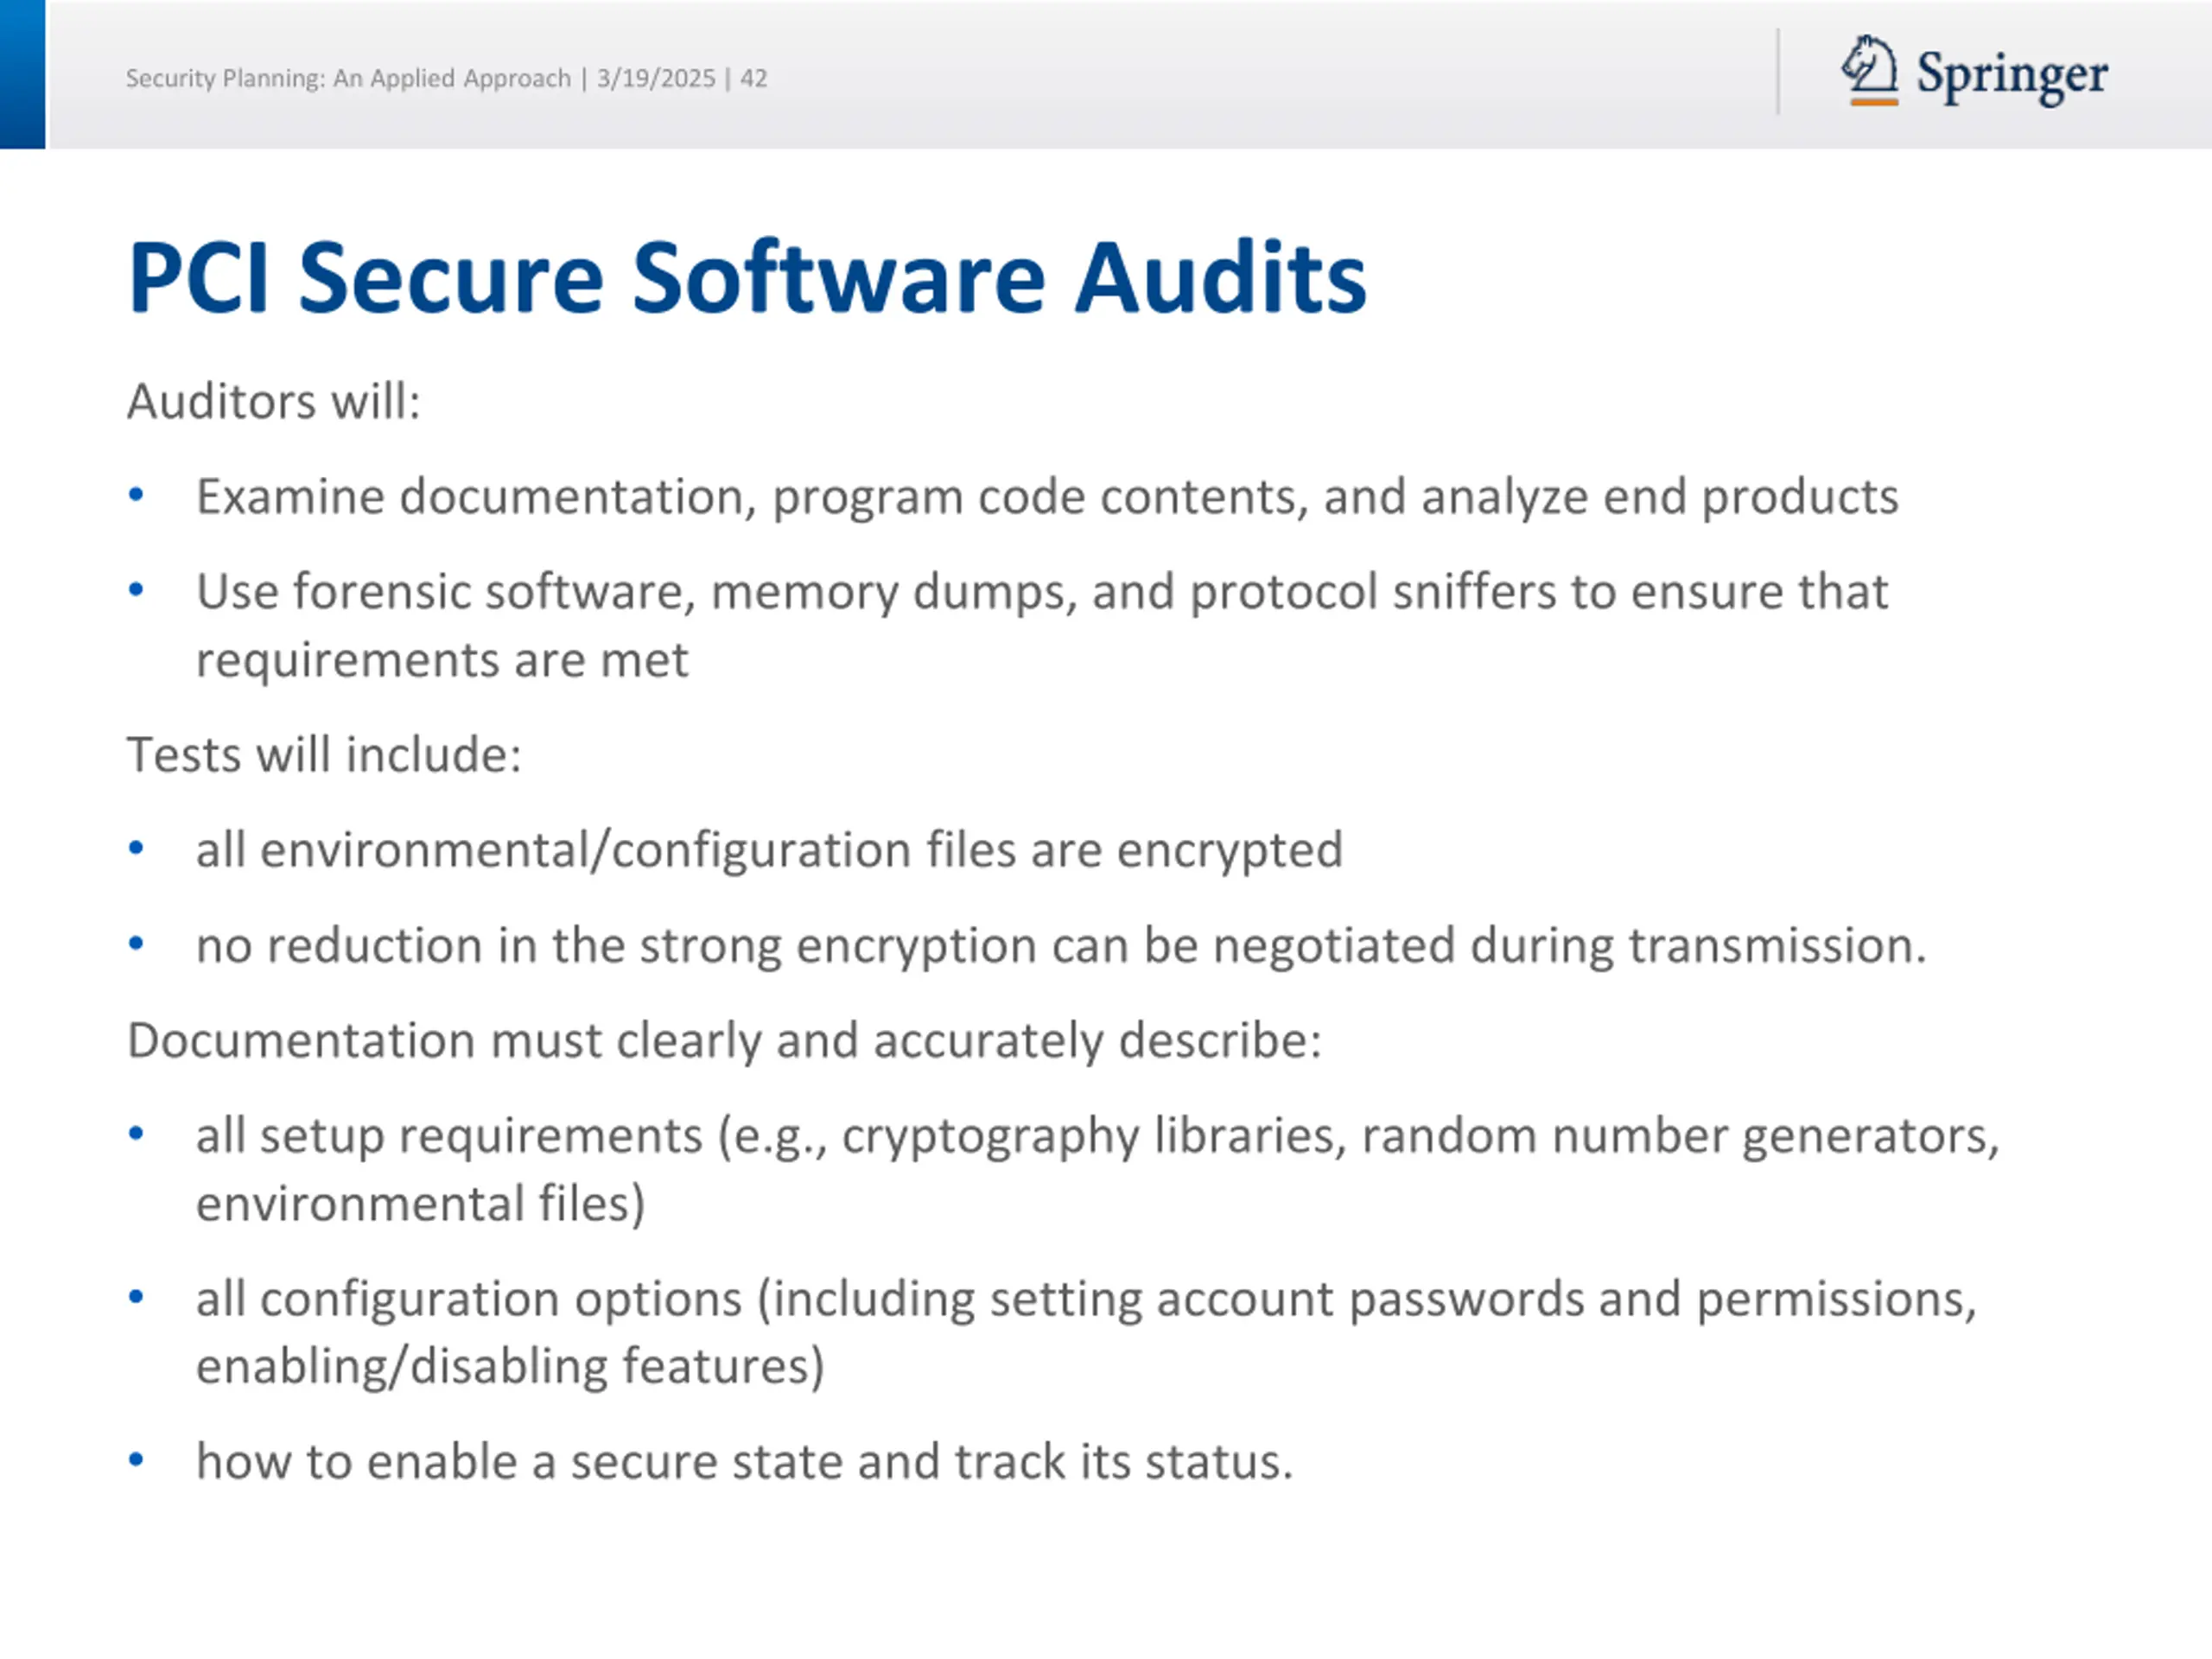This screenshot has height=1659, width=2212.
Task: Select bullet 'all environmental/configuration files are encrypted'
Action: click(769, 850)
